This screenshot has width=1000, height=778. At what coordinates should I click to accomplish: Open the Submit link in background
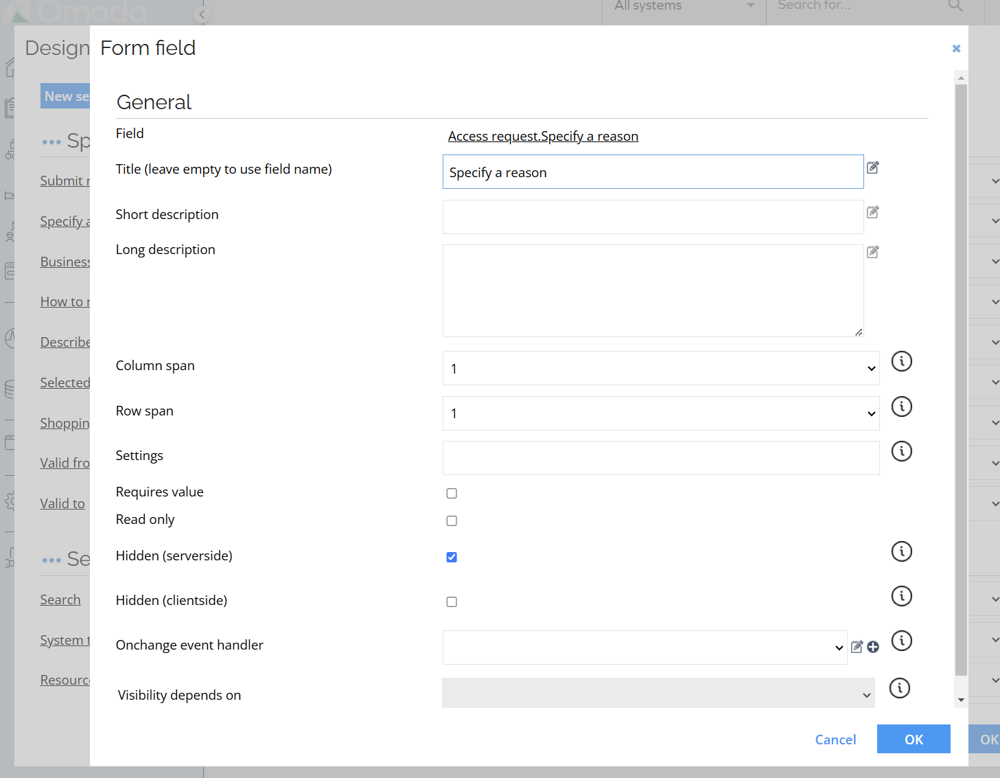coord(65,181)
